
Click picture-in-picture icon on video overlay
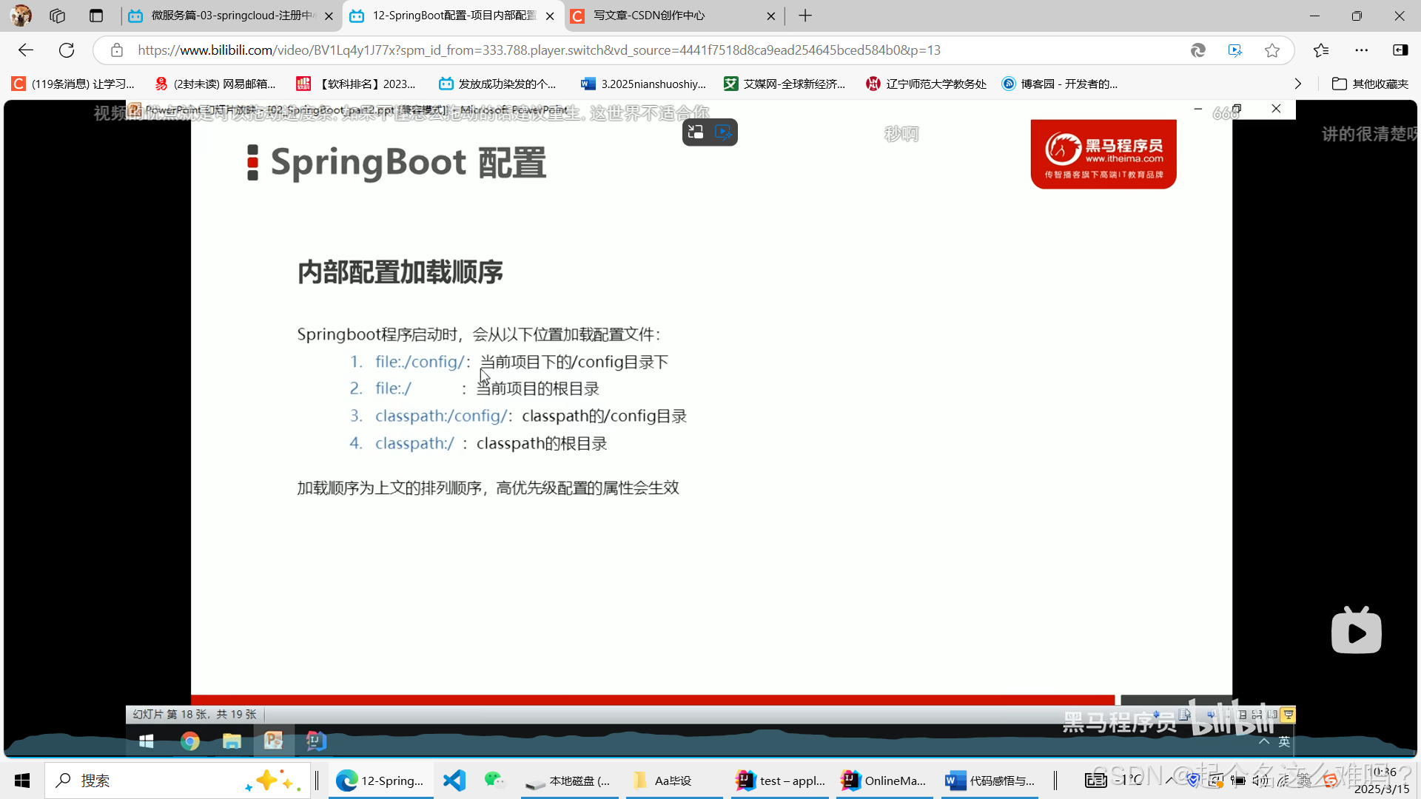coord(696,132)
